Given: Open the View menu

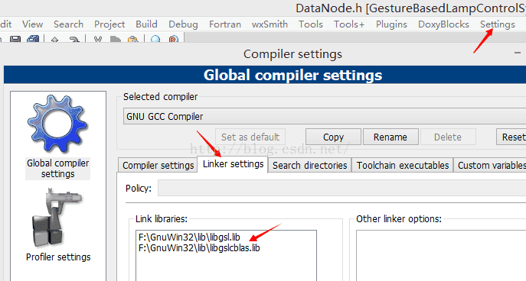Looking at the screenshot, I should click(x=32, y=24).
